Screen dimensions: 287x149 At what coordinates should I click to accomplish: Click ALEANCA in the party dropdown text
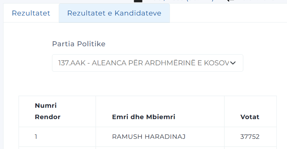click(x=108, y=63)
